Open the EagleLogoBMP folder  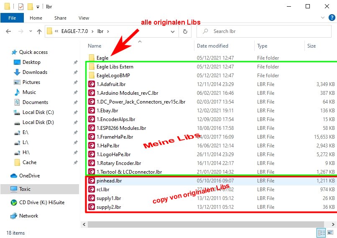point(113,76)
